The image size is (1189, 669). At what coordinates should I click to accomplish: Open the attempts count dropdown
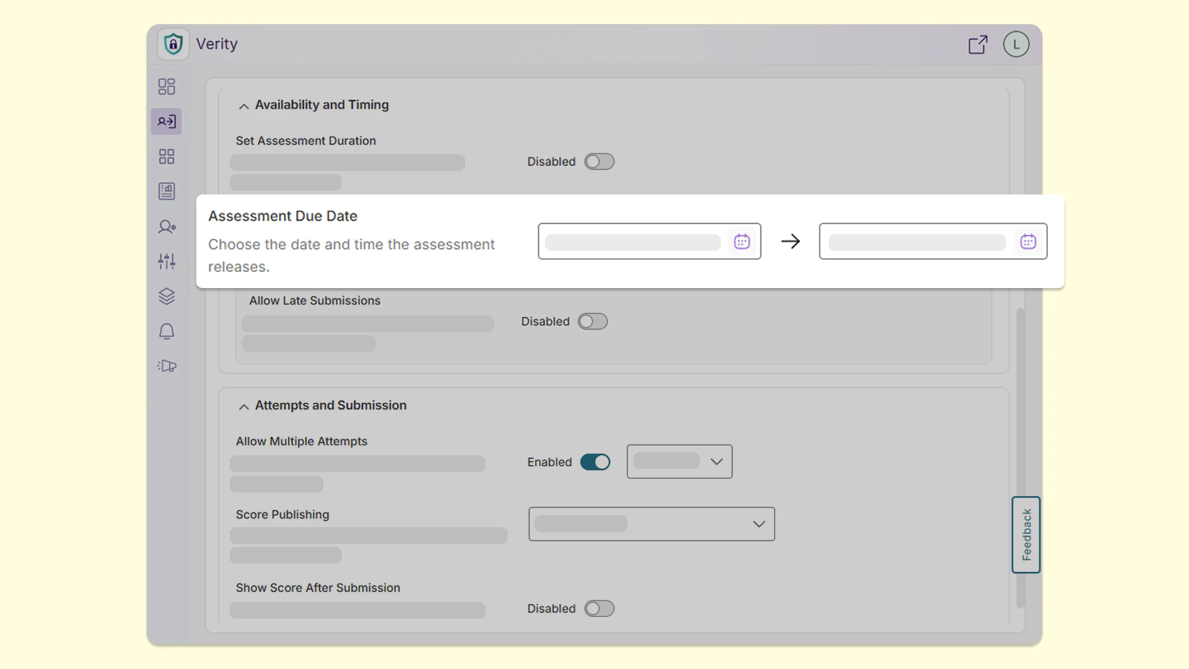[x=679, y=461]
